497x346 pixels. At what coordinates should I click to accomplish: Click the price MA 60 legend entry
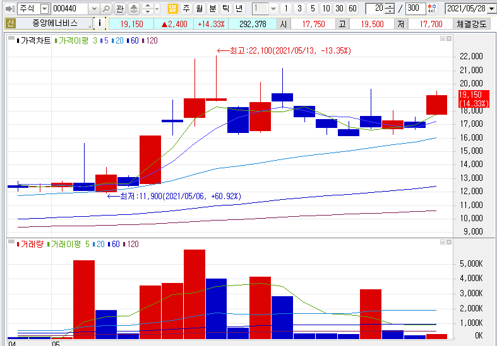pyautogui.click(x=133, y=40)
